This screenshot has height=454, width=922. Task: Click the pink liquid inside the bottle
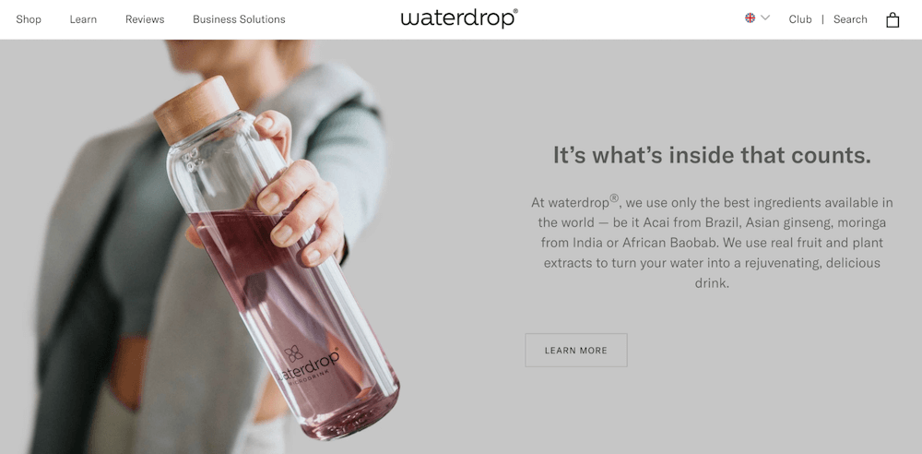(294, 324)
